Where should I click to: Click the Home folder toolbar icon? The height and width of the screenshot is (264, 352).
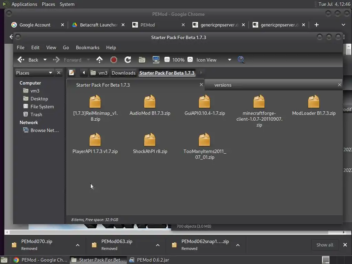[x=142, y=60]
